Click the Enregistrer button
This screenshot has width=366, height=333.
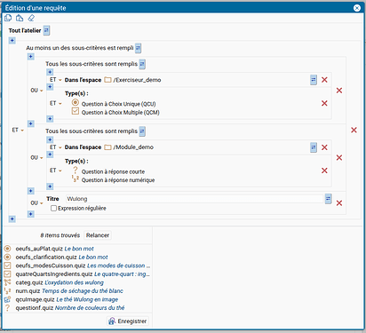[x=128, y=321]
